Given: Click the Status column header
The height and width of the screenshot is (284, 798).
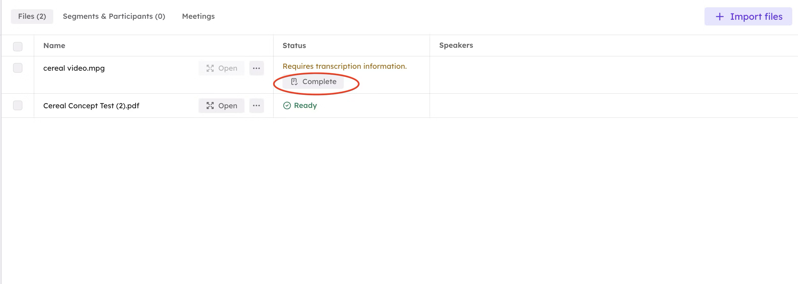Looking at the screenshot, I should (x=294, y=46).
